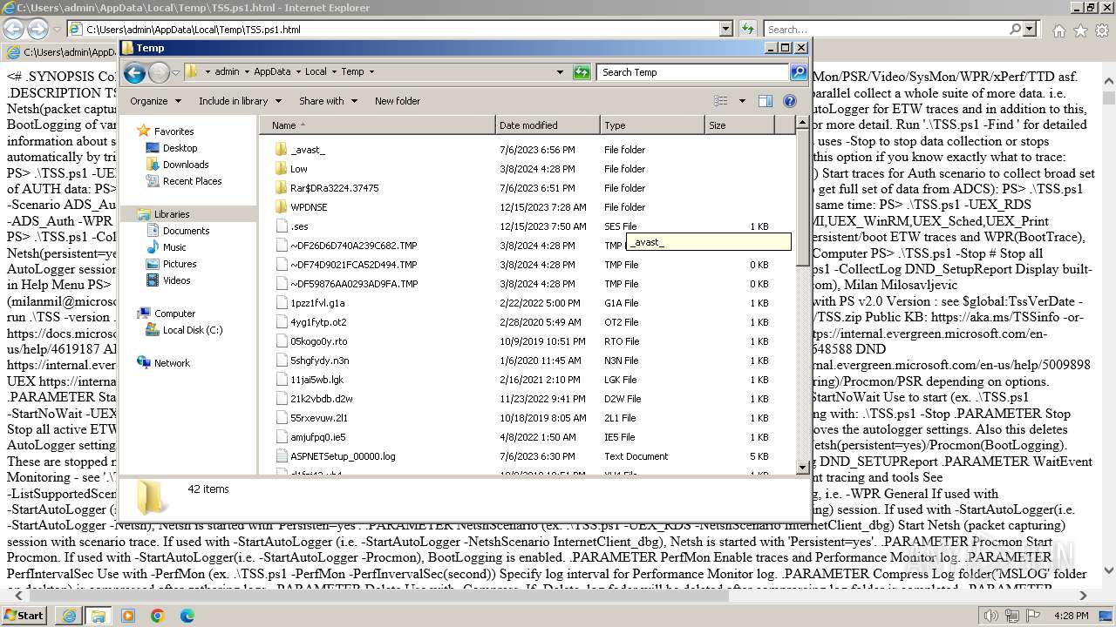Open Recent Places in navigation pane
The height and width of the screenshot is (627, 1116).
pyautogui.click(x=192, y=181)
